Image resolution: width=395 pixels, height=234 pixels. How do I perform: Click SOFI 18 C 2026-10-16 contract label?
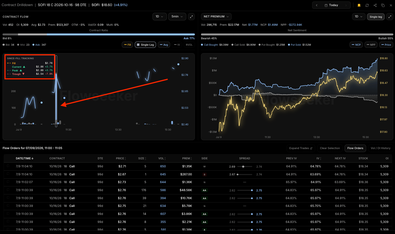[62, 5]
